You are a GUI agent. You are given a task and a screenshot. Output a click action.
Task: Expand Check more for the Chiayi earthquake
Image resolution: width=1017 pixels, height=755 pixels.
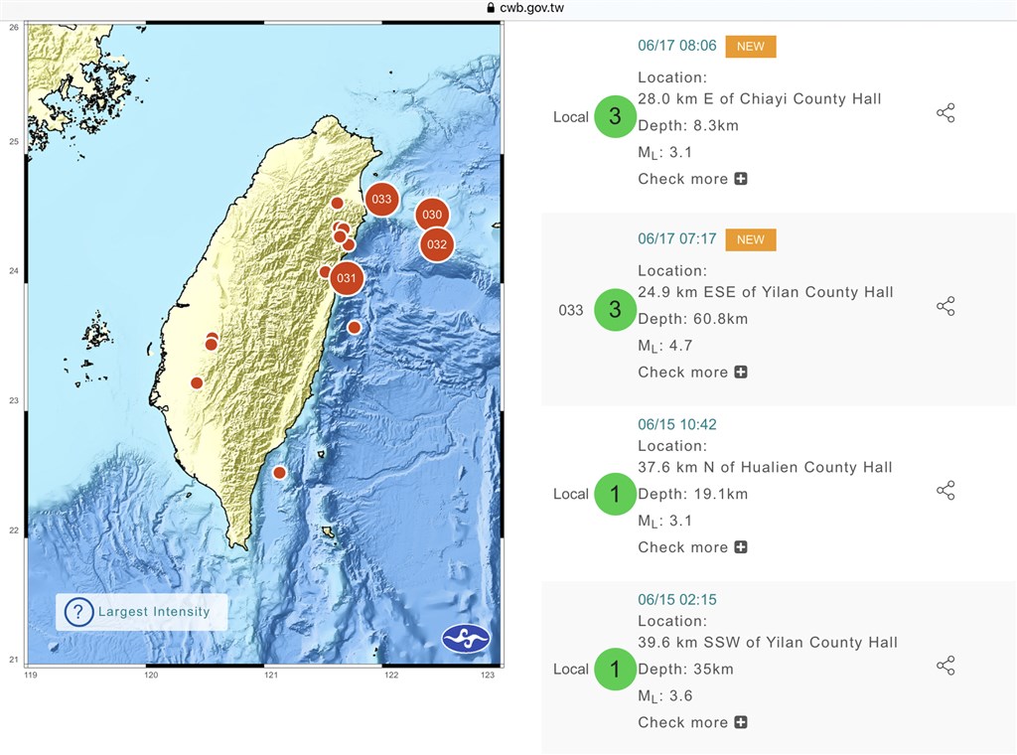740,179
